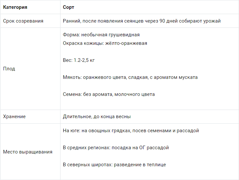The height and width of the screenshot is (180, 239).
Task: Click the 'Форма: необычная грушевидная' line
Action: coord(101,35)
